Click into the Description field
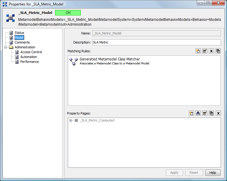227x181 pixels. point(156,42)
